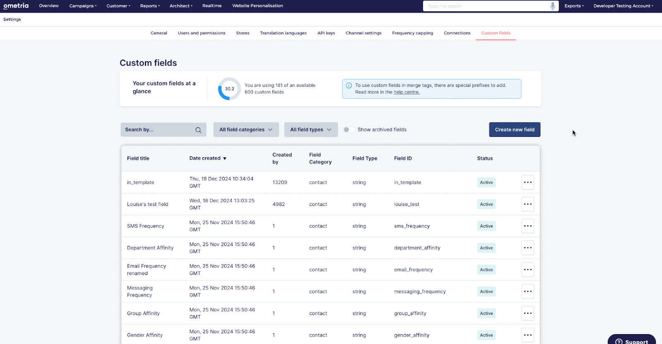Image resolution: width=662 pixels, height=344 pixels.
Task: Click created-by value 4982
Action: pyautogui.click(x=278, y=204)
